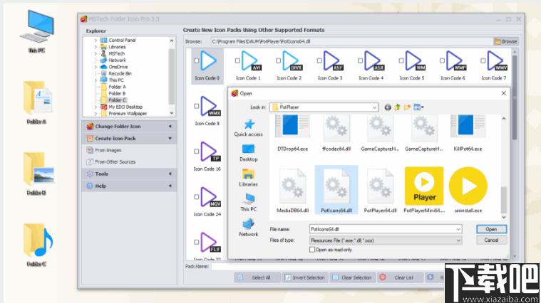This screenshot has width=541, height=303.
Task: Click the go back icon in Open dialog
Action: tap(388, 107)
